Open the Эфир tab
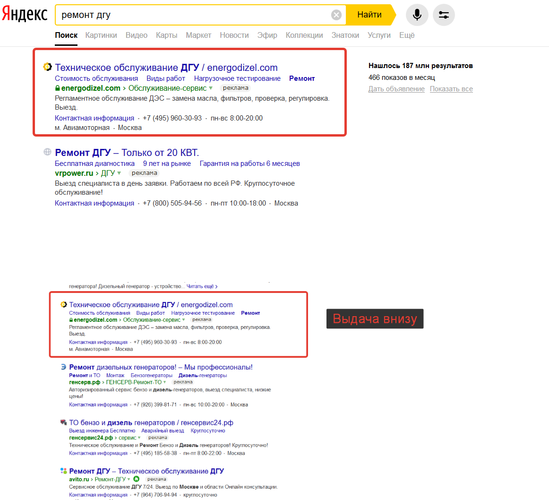Image resolution: width=549 pixels, height=500 pixels. (x=267, y=35)
